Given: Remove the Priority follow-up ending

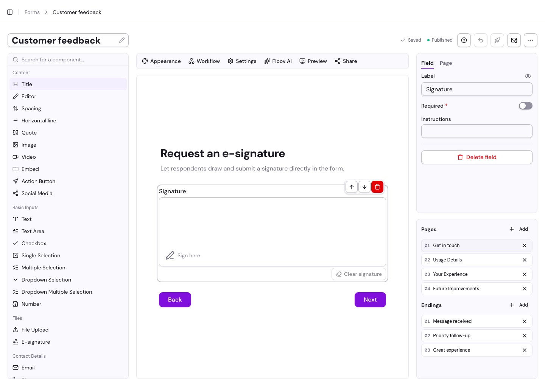Looking at the screenshot, I should (525, 336).
